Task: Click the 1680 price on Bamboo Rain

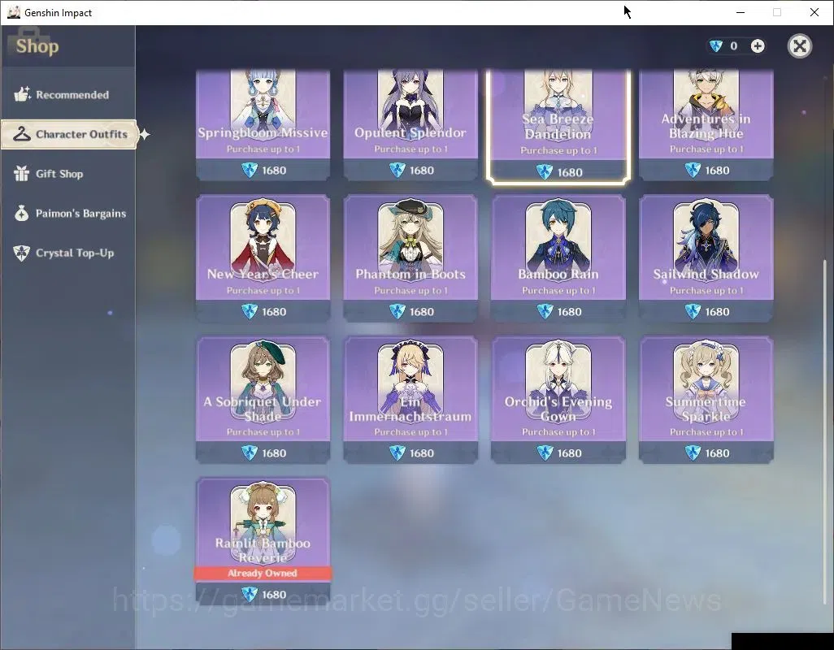Action: click(x=570, y=312)
